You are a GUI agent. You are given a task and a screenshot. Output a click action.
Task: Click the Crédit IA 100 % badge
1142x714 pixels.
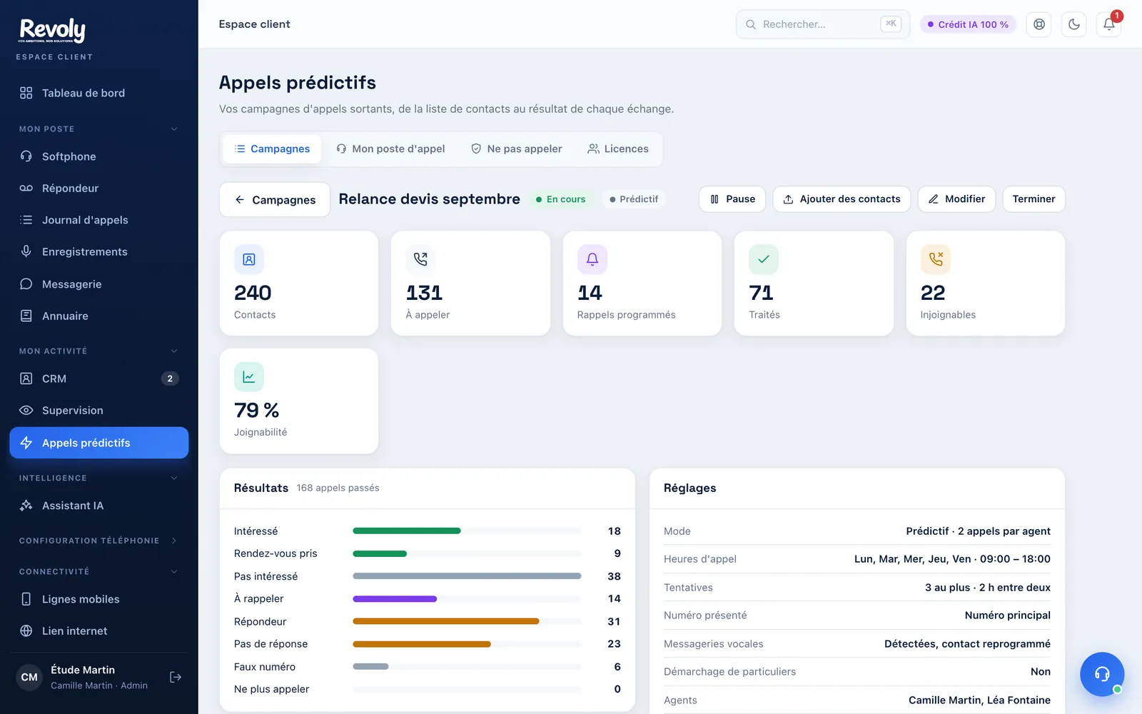pos(968,24)
